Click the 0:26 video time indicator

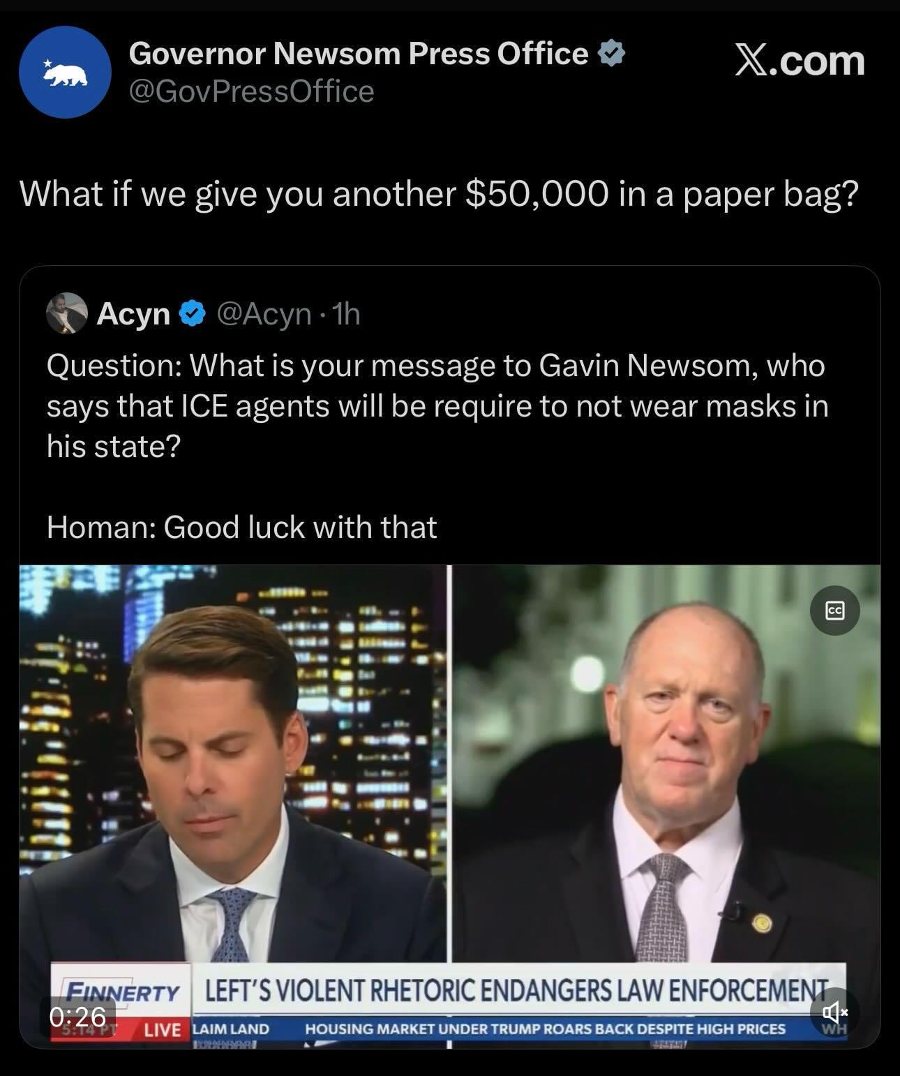77,1016
